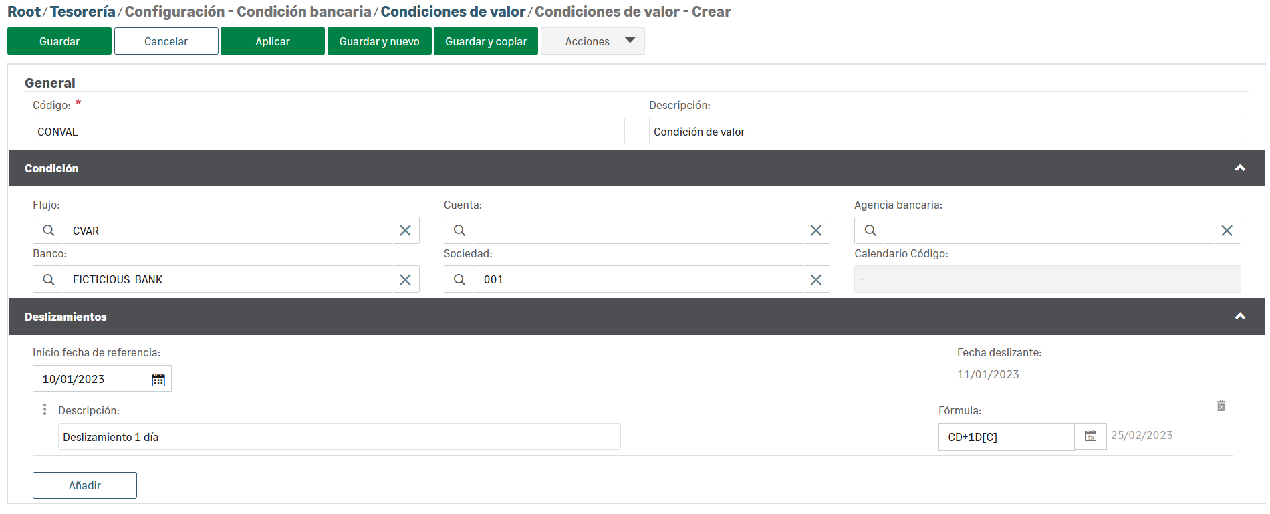Go to Condiciones de valor breadcrumb link
Screen dimensions: 1270x514
453,12
